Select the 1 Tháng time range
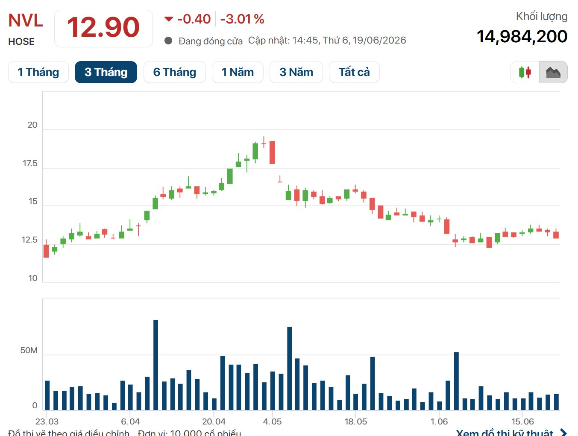Image resolution: width=578 pixels, height=436 pixels. tap(38, 72)
